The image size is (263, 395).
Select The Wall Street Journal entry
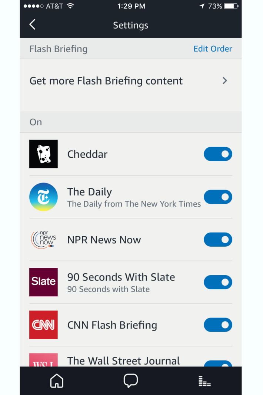(123, 361)
